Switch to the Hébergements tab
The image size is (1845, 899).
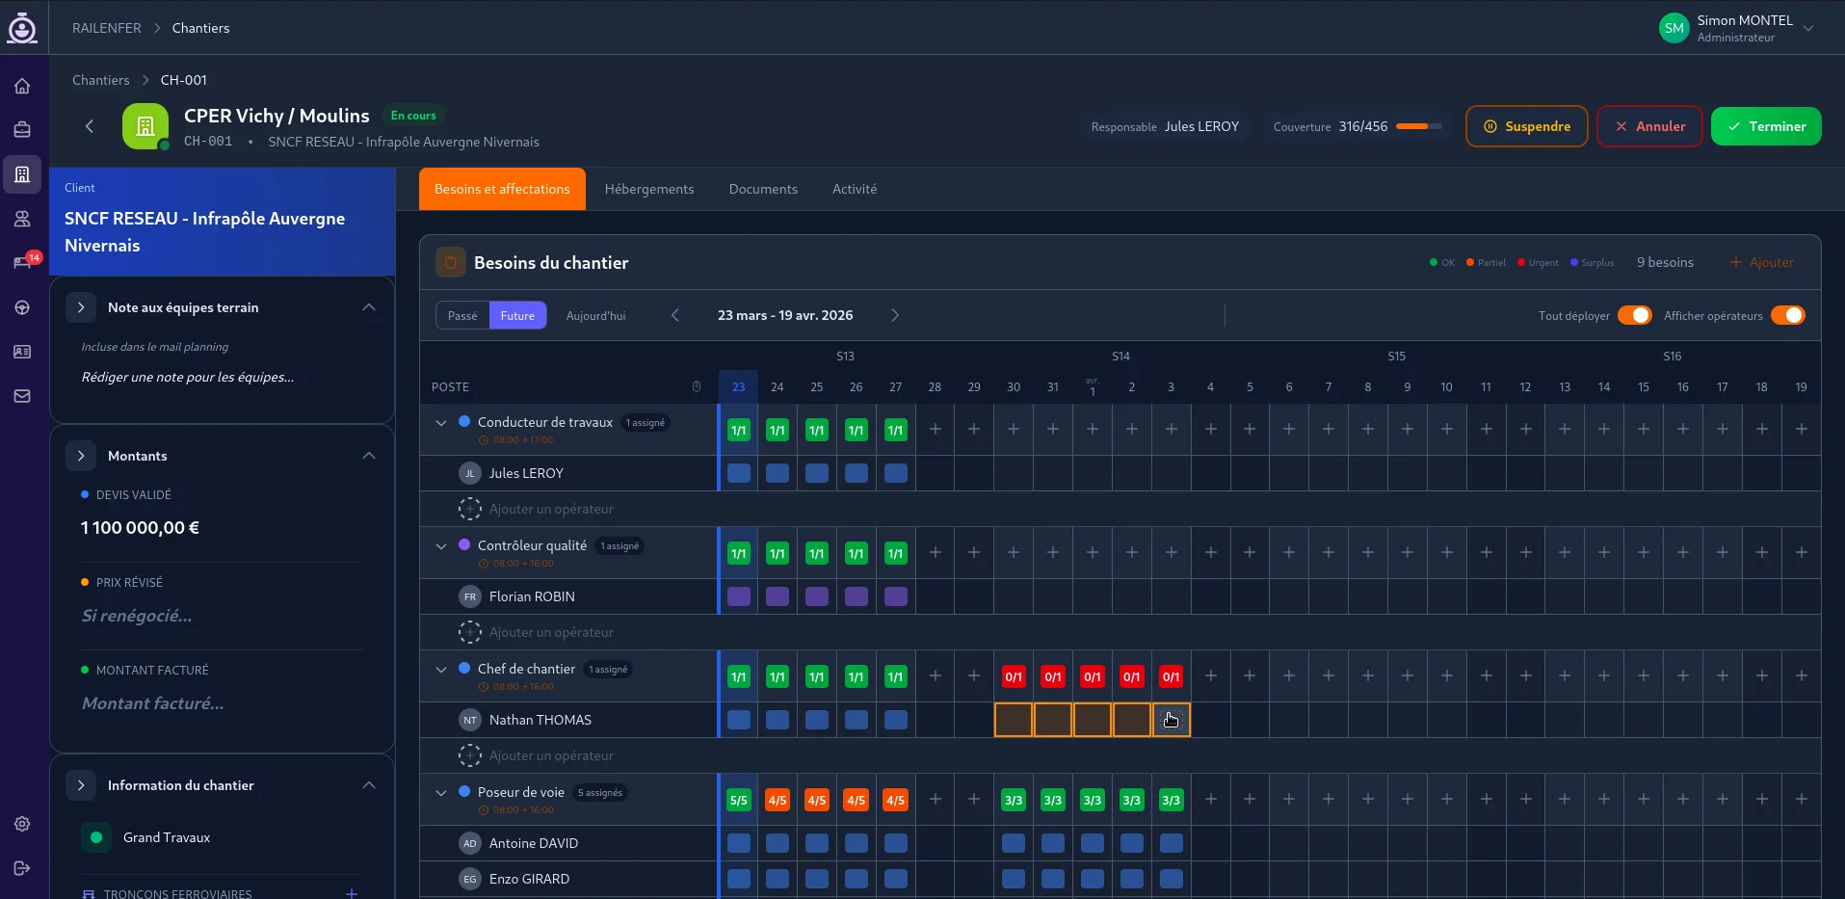pyautogui.click(x=649, y=189)
